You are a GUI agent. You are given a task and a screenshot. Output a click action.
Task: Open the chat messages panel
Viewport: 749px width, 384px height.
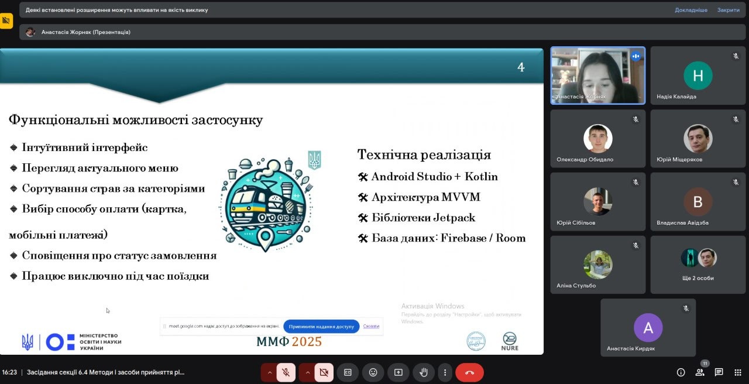pos(719,372)
